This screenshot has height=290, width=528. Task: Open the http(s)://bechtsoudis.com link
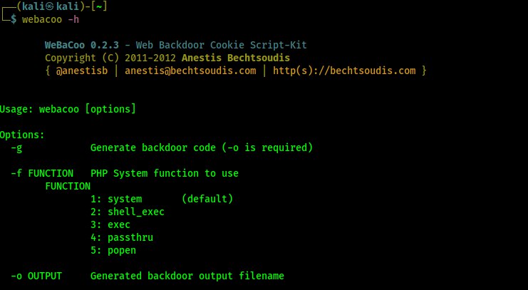click(x=344, y=71)
